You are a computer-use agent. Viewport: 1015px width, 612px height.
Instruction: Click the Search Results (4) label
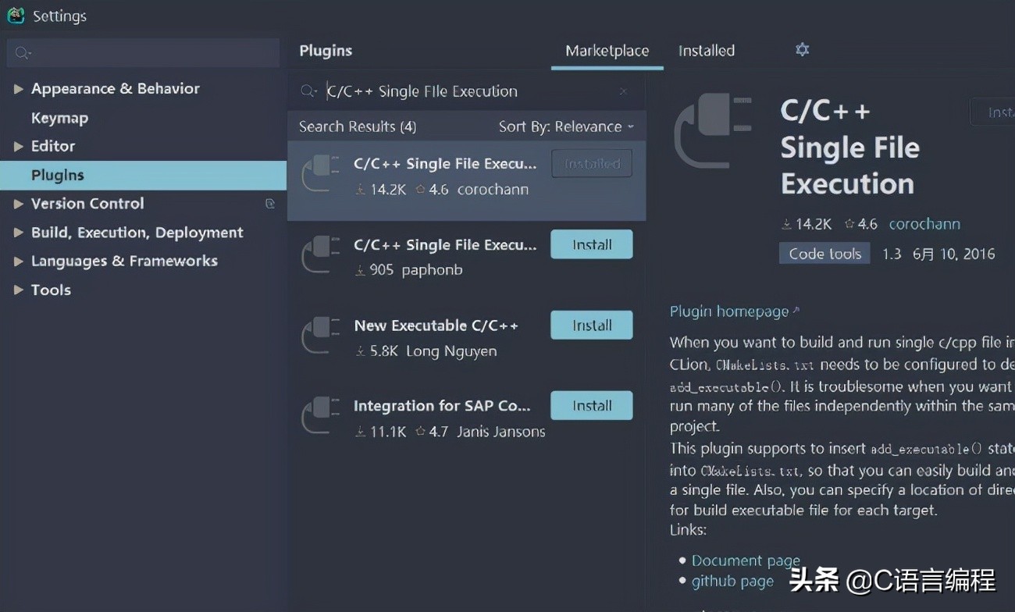(x=358, y=126)
